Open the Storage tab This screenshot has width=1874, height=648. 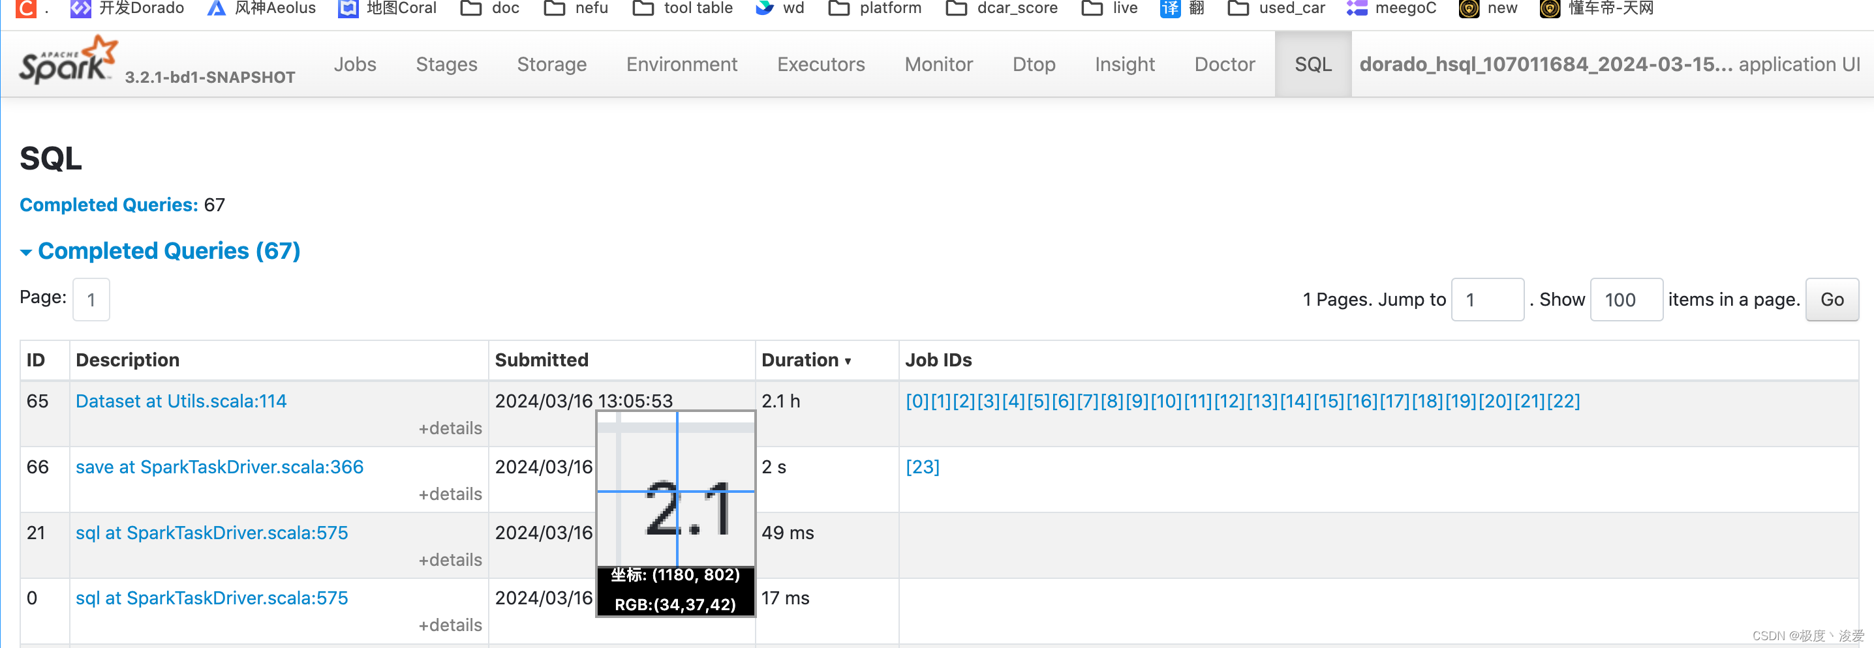[x=551, y=65]
